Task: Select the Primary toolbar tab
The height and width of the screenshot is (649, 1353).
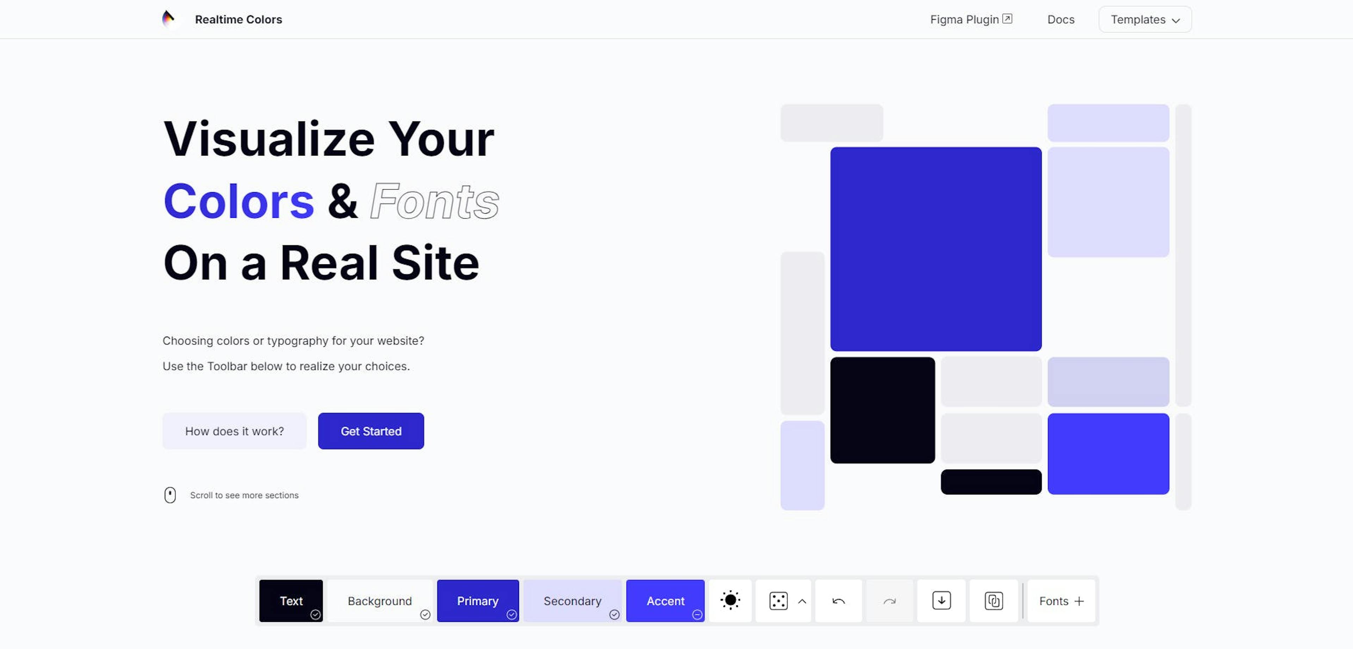Action: tap(478, 601)
